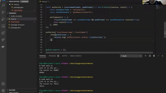Open the Search view in activity bar

coord(3,5)
